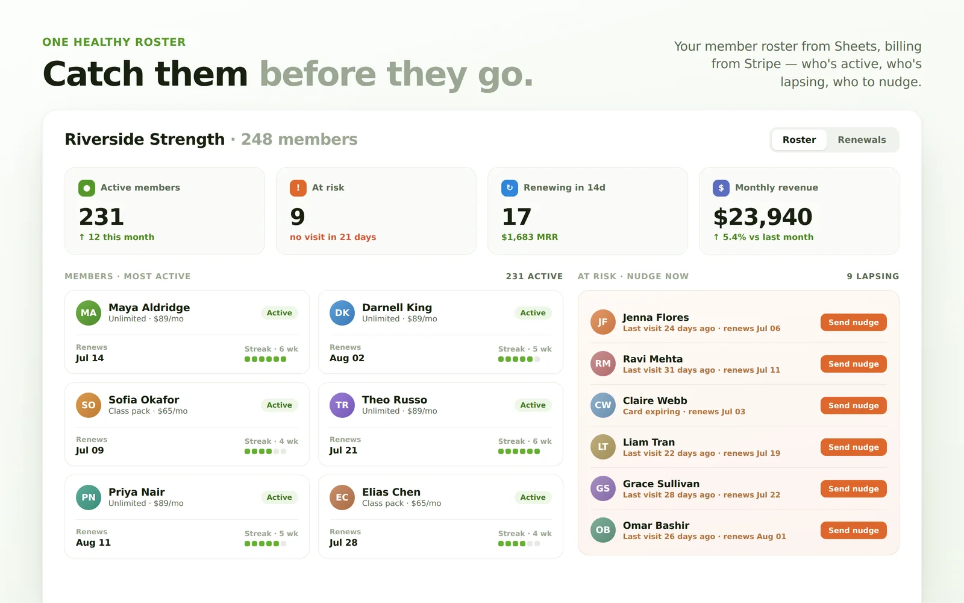Send nudge to Omar Bashir
The width and height of the screenshot is (964, 603).
pyautogui.click(x=853, y=531)
